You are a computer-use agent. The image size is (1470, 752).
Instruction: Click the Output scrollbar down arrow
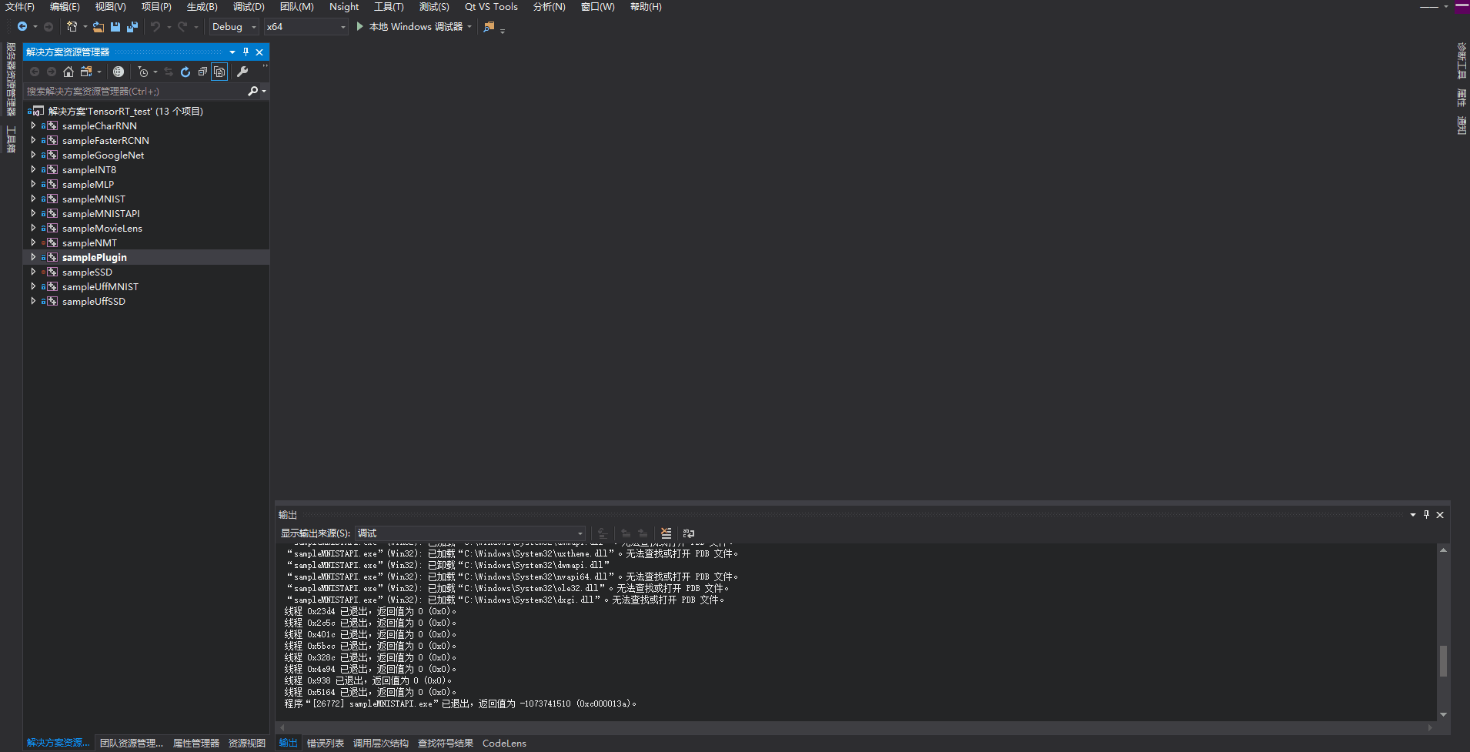pyautogui.click(x=1443, y=714)
